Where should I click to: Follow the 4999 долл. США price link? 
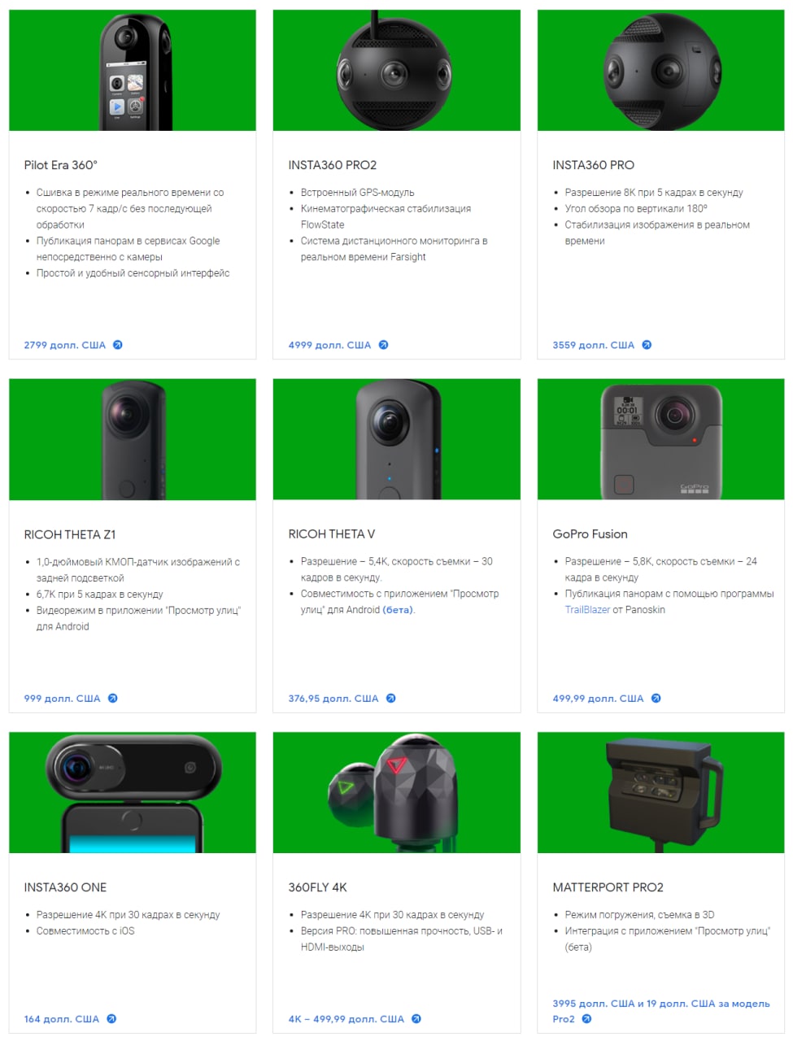coord(329,345)
